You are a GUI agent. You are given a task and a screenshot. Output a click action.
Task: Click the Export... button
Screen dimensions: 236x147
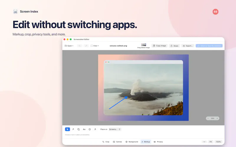click(188, 46)
